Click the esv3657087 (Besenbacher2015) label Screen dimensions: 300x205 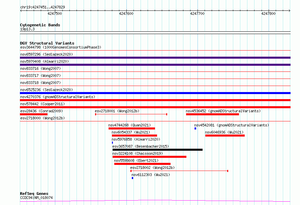141,146
